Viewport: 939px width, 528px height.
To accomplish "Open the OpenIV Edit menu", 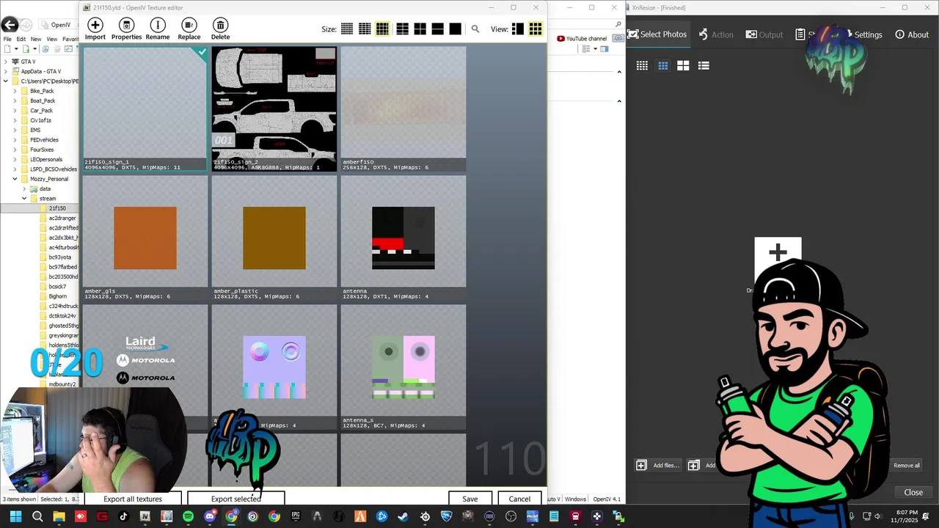I will coord(21,39).
